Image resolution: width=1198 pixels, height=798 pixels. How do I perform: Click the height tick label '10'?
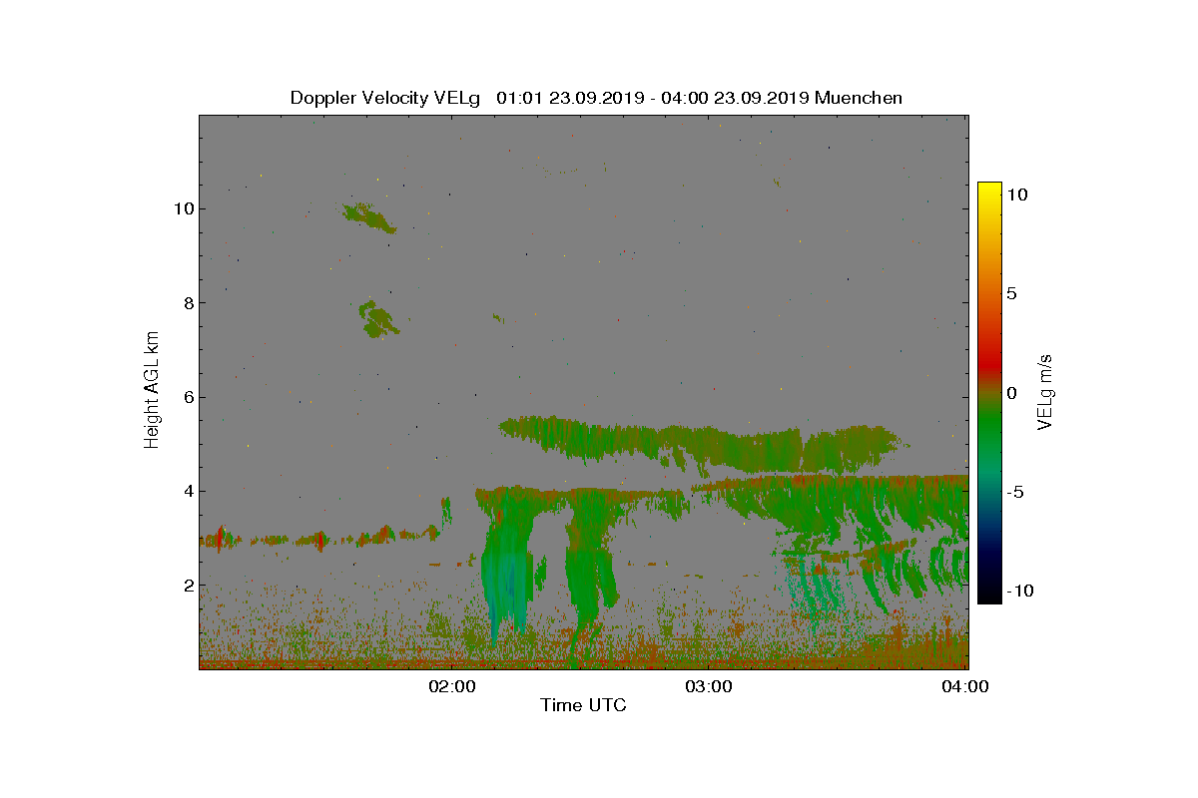click(x=183, y=208)
